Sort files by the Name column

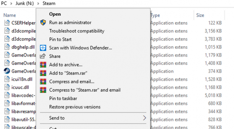tap(9, 15)
